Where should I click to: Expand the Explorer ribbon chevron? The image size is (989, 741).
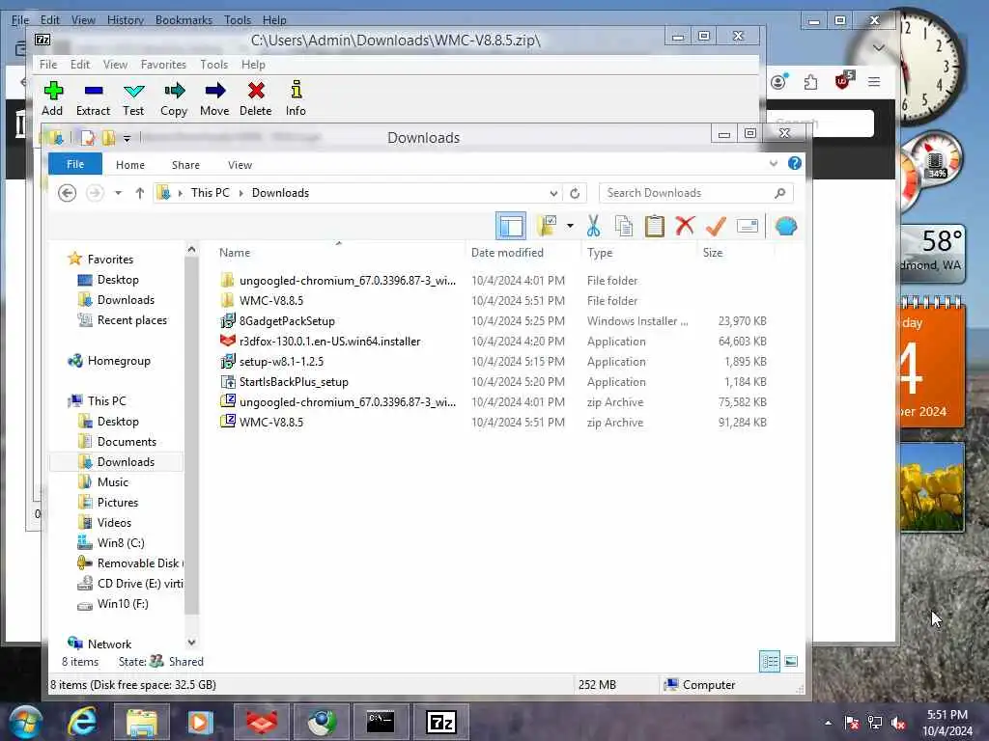[774, 164]
